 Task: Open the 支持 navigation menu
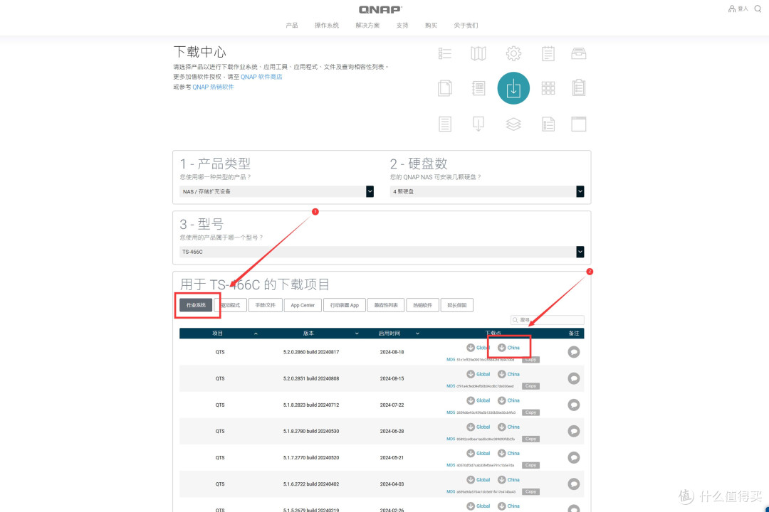[402, 26]
